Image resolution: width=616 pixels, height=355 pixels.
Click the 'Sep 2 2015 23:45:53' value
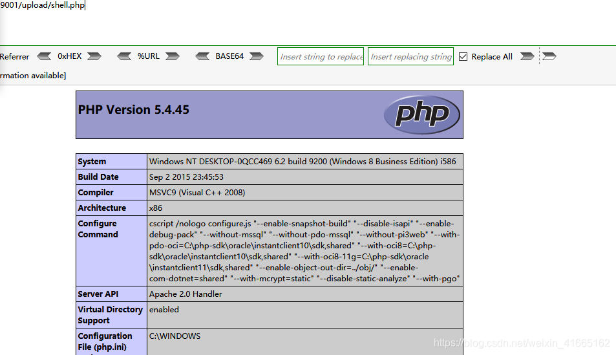pos(186,177)
